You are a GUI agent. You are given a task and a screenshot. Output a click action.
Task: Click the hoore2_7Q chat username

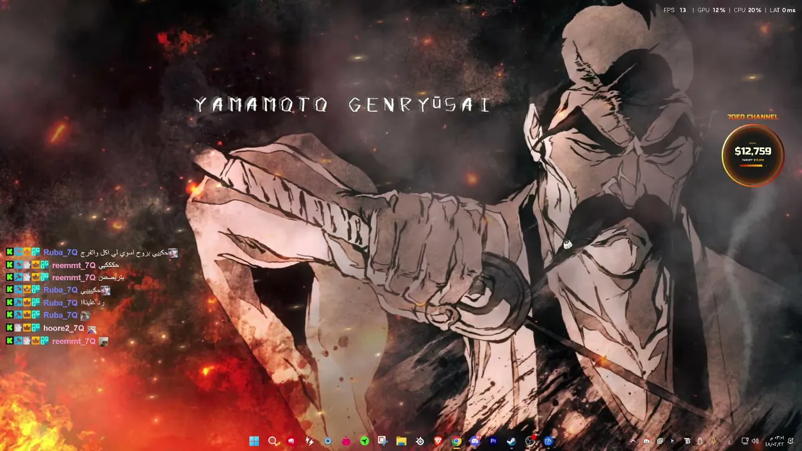click(x=64, y=328)
